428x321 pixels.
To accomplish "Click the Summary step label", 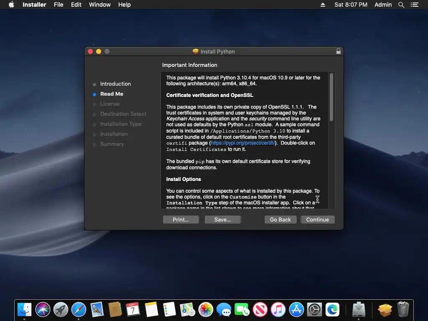I will (112, 144).
